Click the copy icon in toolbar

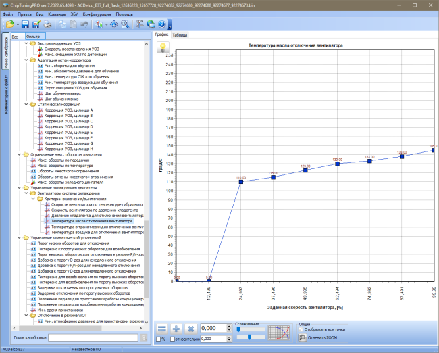pos(62,24)
